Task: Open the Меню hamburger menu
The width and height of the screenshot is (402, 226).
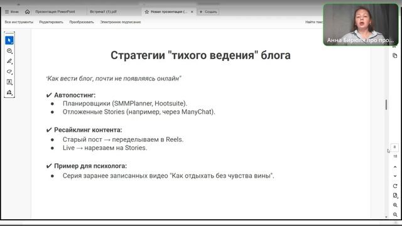Action: [x=12, y=12]
